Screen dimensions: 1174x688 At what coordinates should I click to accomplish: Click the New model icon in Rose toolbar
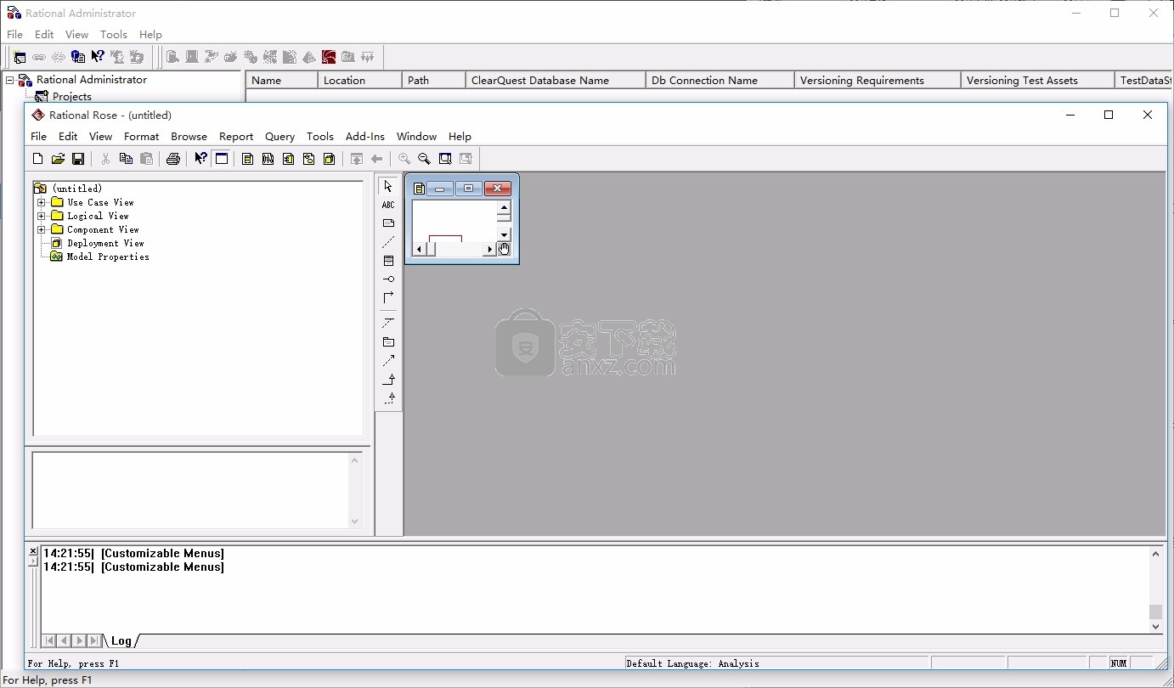coord(37,159)
